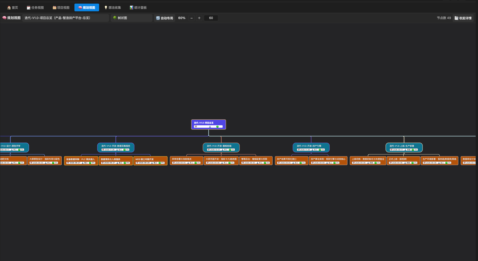Click the 大屏原型设计：指标布局与配色 task

44,161
